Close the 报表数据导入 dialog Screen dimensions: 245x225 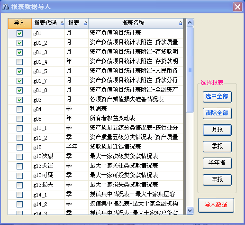[x=237, y=7]
